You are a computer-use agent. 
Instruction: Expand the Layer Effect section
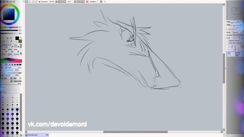click(x=227, y=29)
